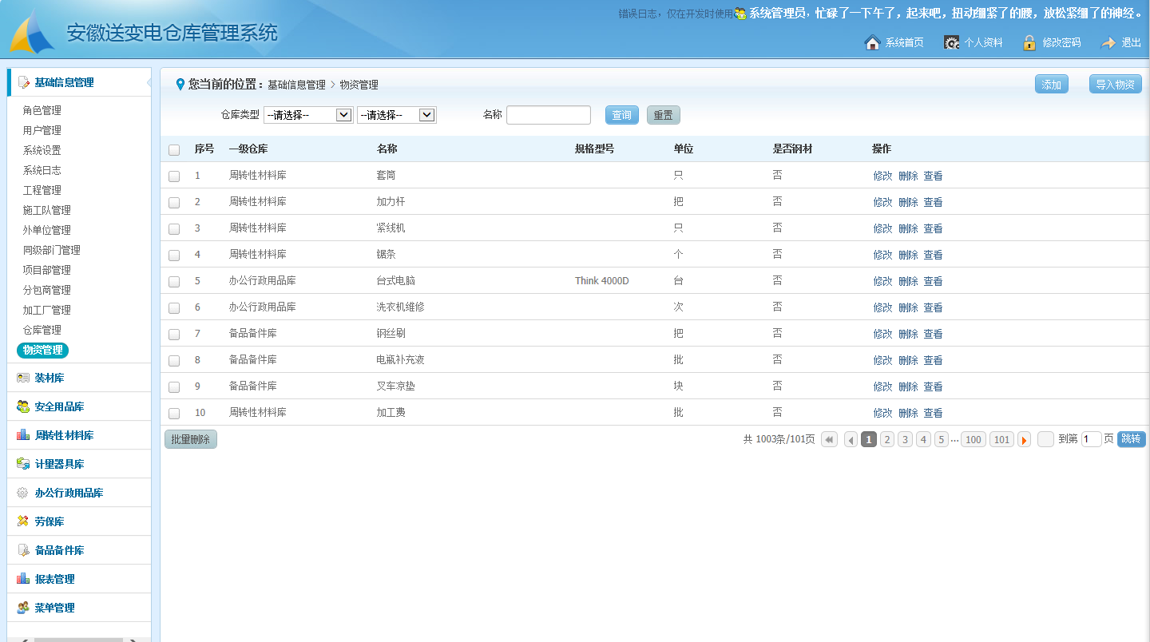Click the 修改密码 padlock icon
1150x642 pixels.
1029,42
